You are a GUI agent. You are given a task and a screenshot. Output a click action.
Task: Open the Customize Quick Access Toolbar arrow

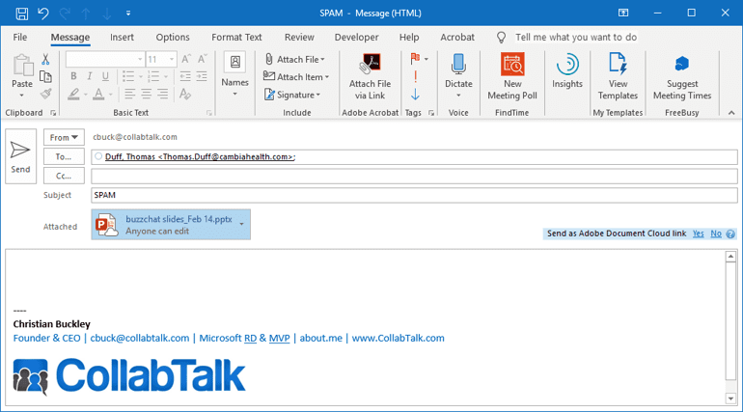tap(128, 14)
